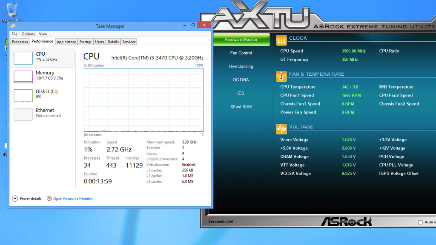Click the ASRock logo in AXTU footer
The image size is (436, 245).
pos(347,222)
